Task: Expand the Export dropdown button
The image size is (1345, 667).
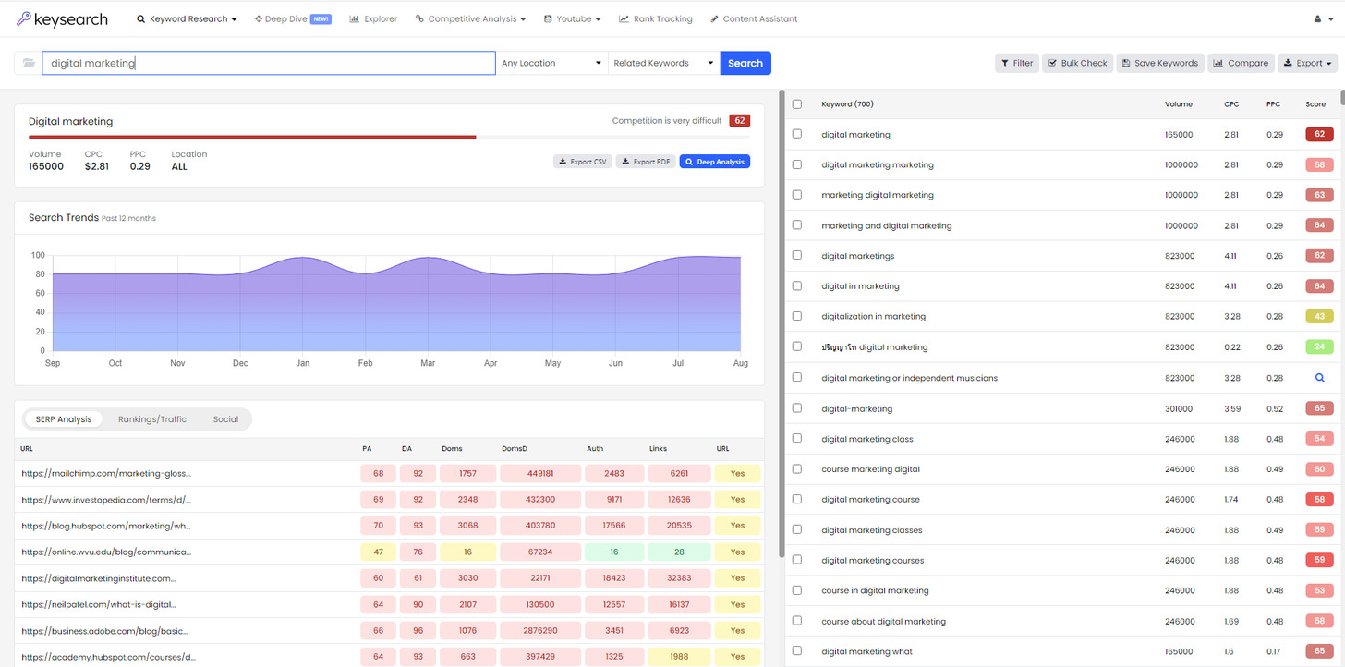Action: pyautogui.click(x=1307, y=63)
